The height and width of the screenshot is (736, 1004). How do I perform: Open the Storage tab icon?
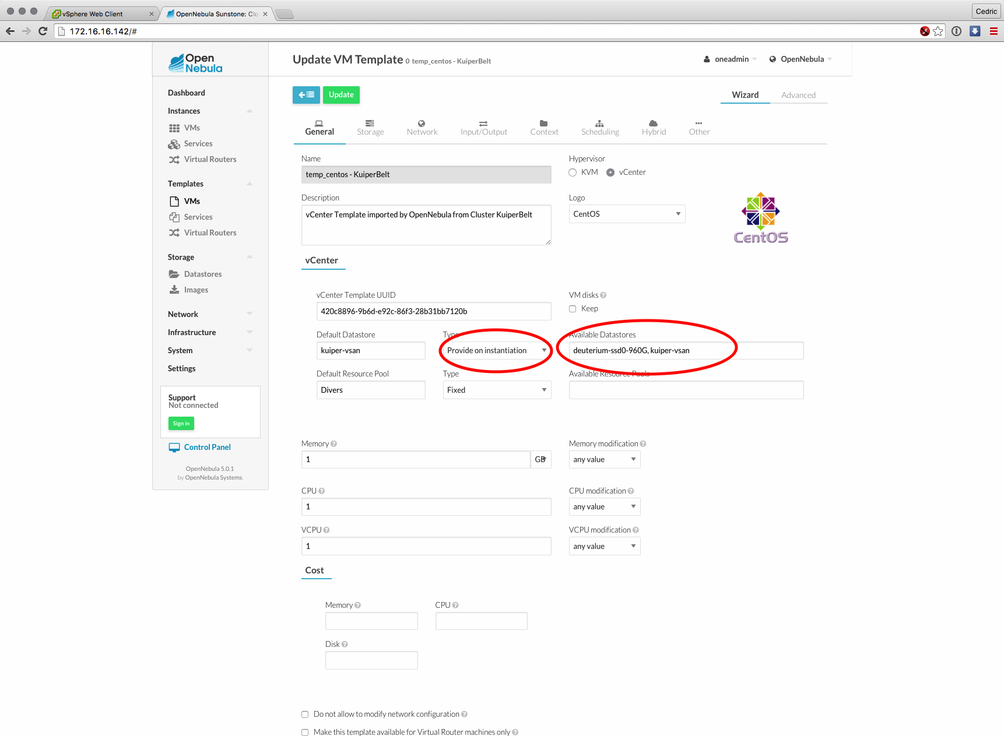point(370,124)
